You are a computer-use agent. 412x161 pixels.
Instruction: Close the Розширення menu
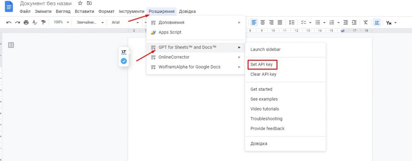click(x=162, y=12)
